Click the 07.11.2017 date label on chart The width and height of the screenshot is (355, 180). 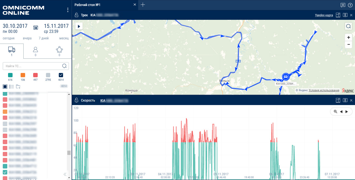pos(332,174)
